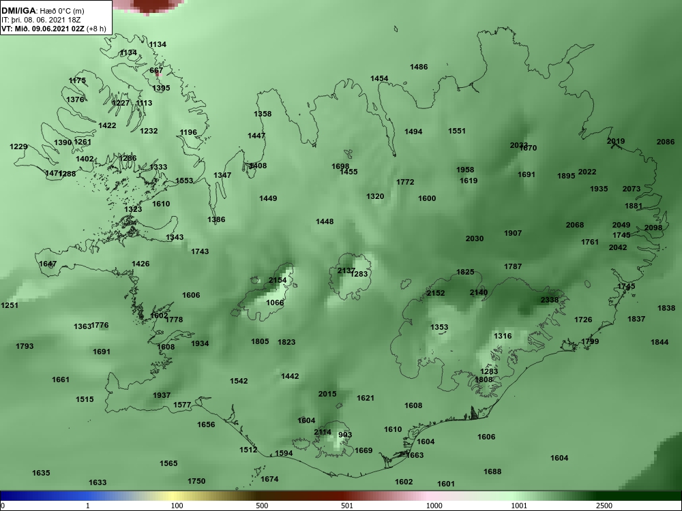
Task: Click the map value 1251
Action: [x=10, y=305]
